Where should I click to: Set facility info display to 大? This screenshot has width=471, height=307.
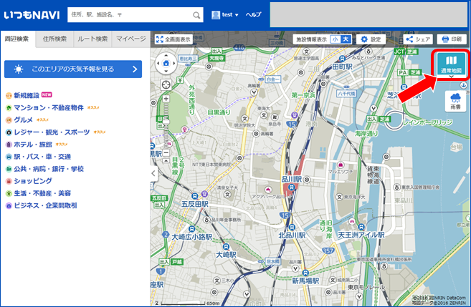tap(346, 39)
